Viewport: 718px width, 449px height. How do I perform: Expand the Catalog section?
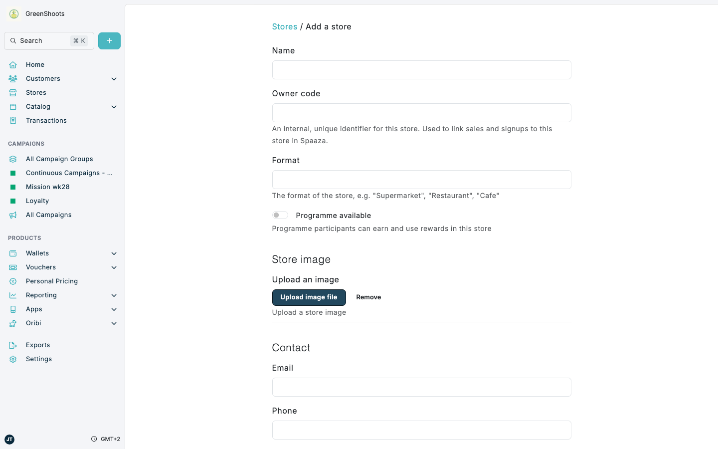click(x=114, y=106)
